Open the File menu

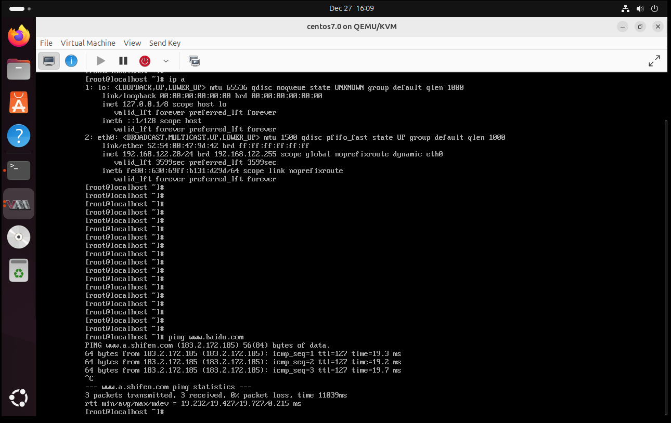coord(46,43)
